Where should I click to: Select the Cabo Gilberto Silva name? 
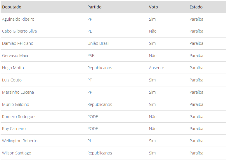[x=19, y=31]
